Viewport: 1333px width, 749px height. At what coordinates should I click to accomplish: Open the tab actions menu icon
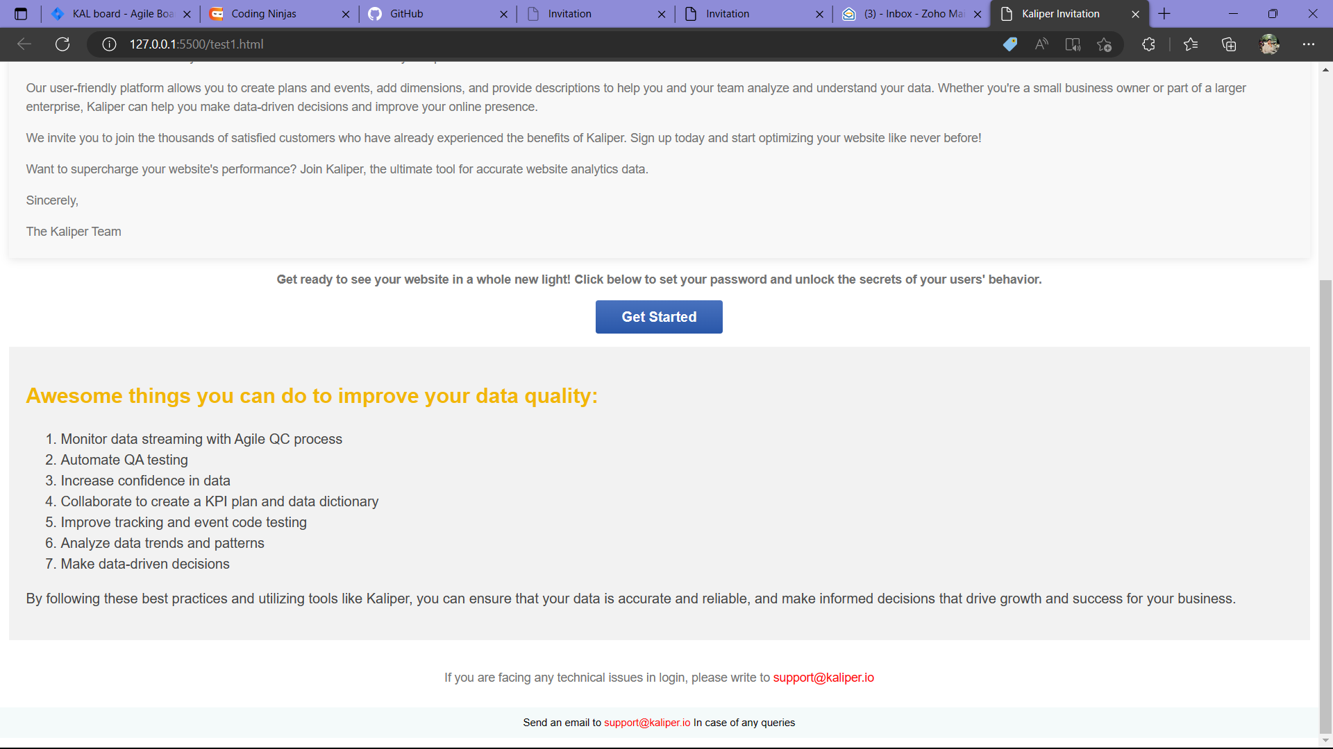(21, 14)
